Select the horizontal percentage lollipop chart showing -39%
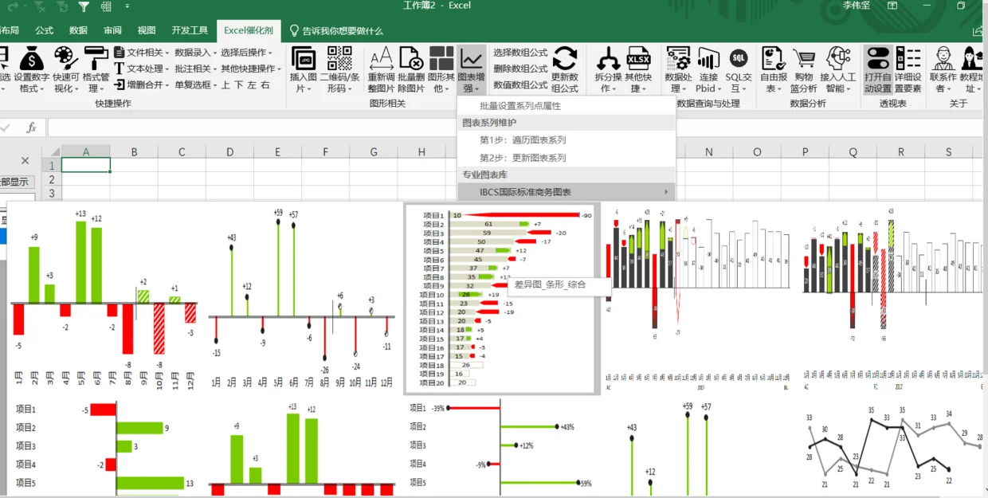Image resolution: width=988 pixels, height=498 pixels. (x=502, y=448)
